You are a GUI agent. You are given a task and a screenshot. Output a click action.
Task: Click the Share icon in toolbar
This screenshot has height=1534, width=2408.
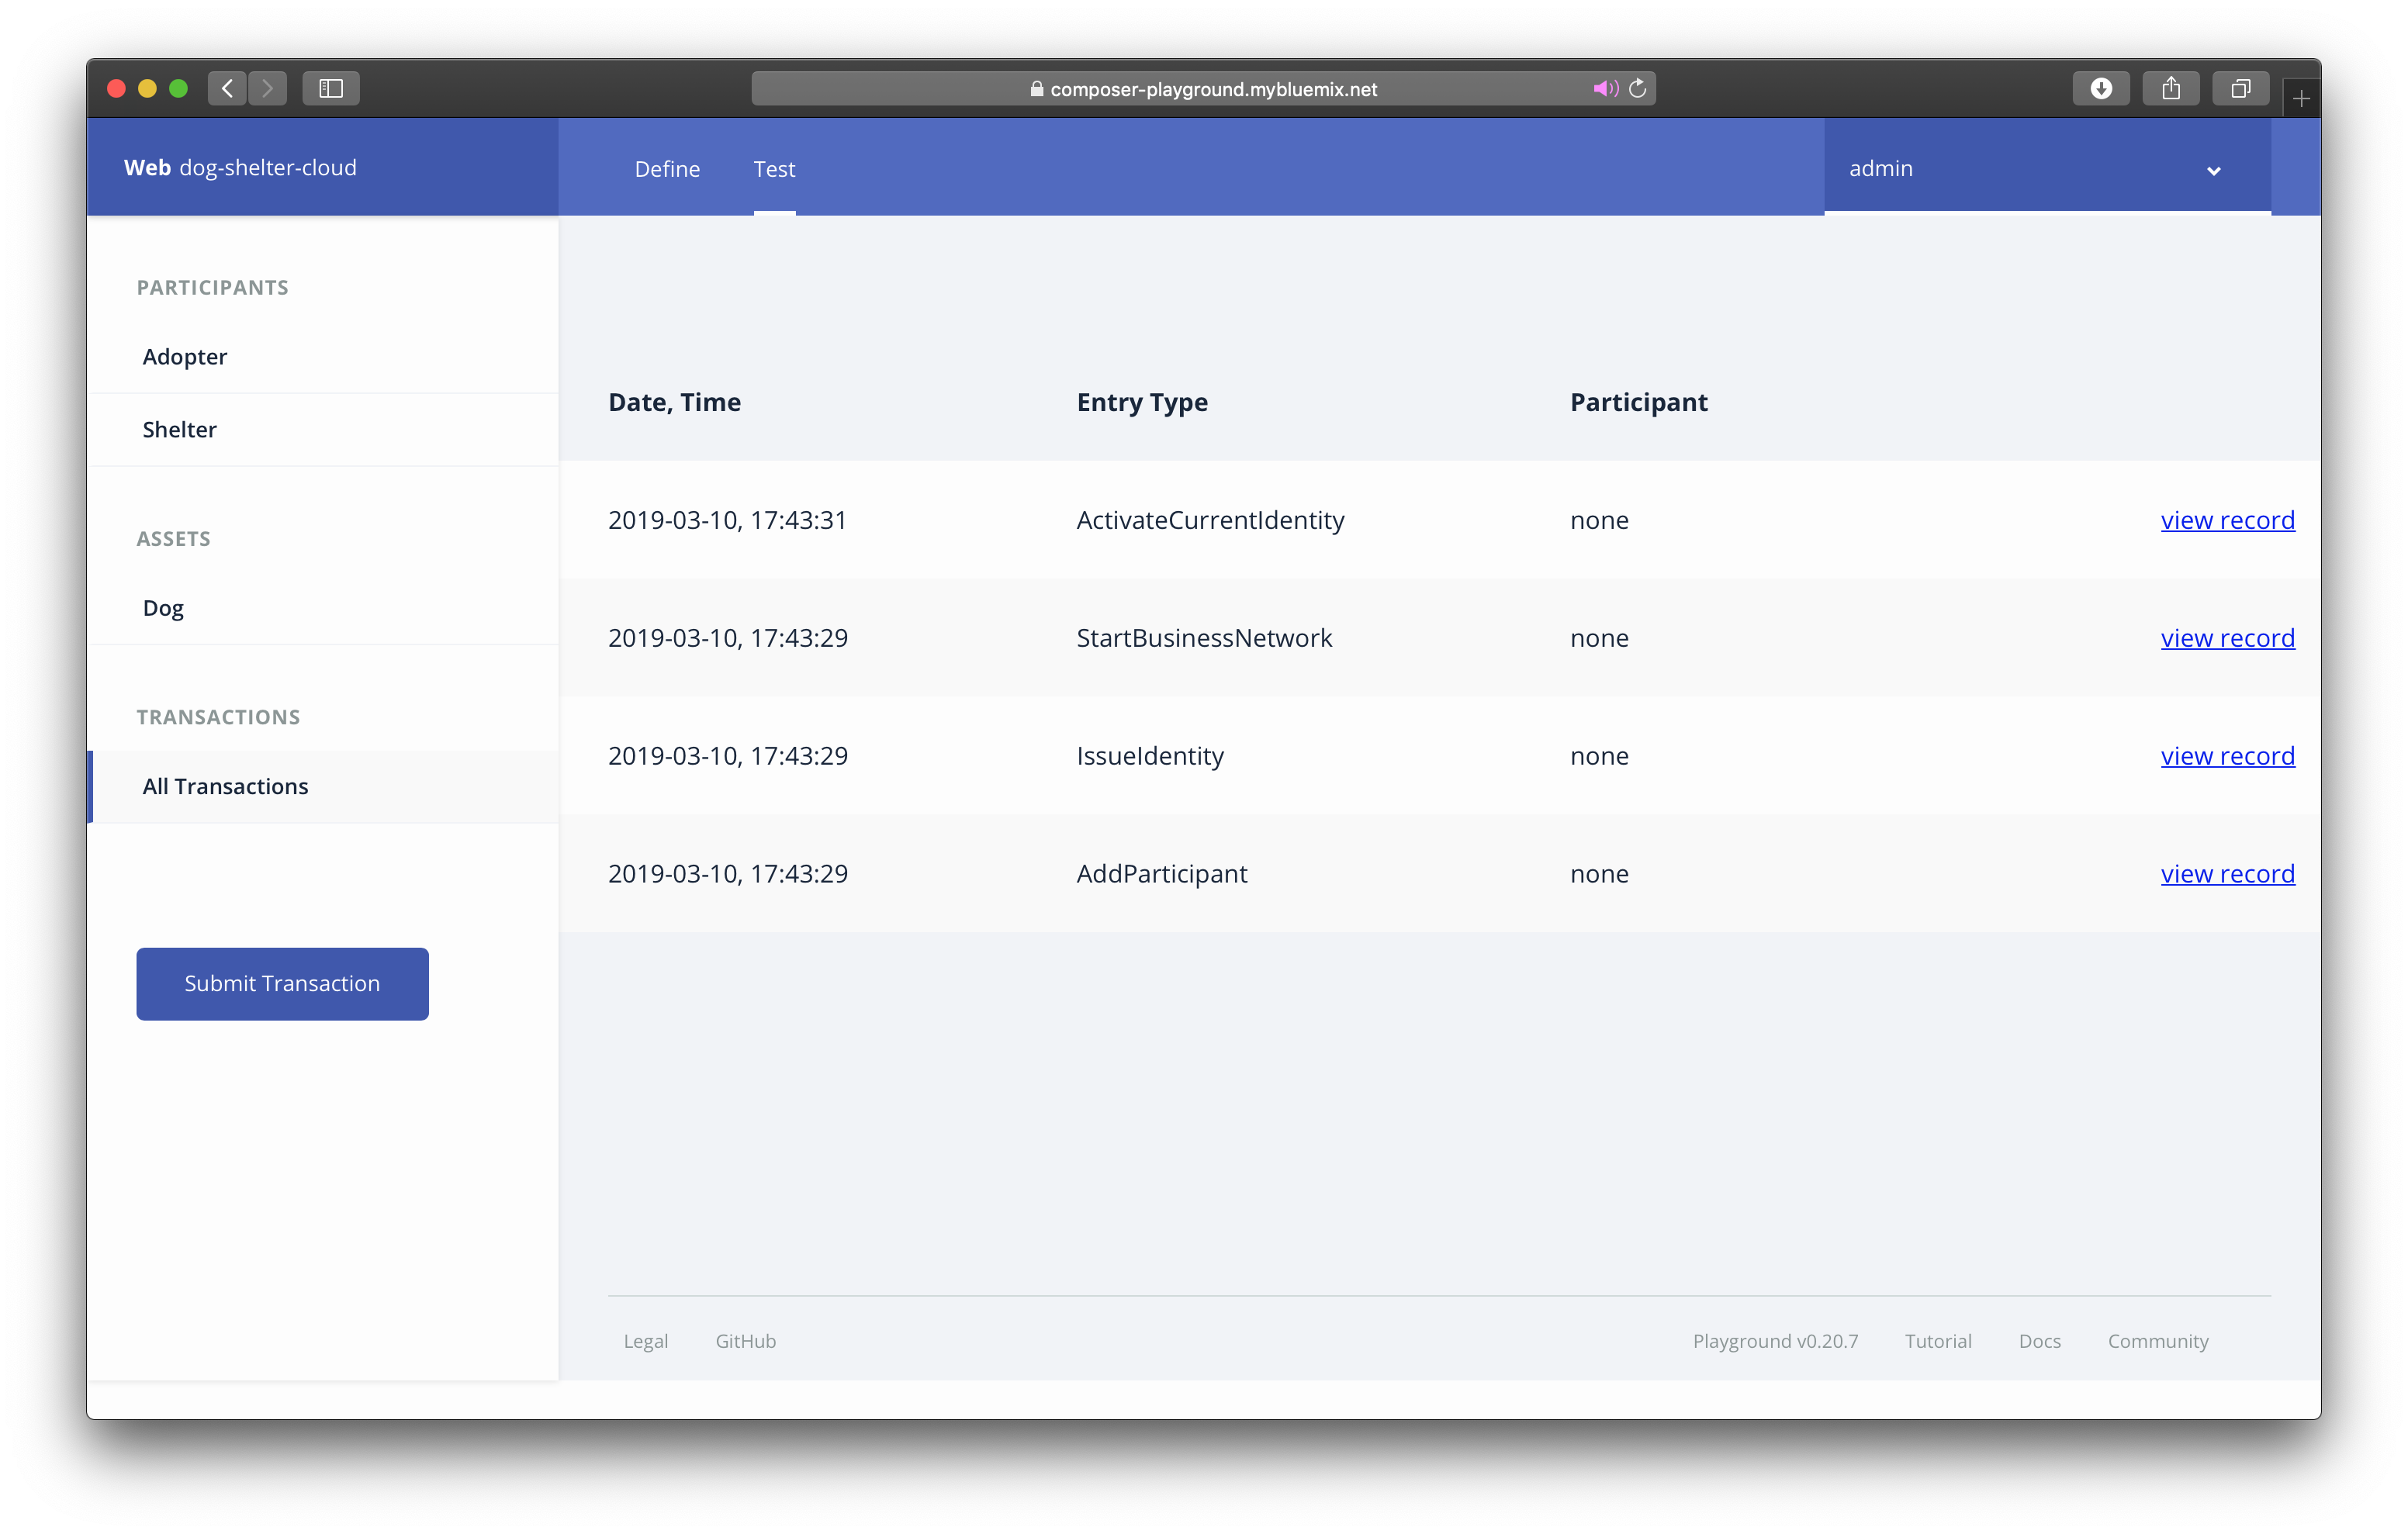[2170, 88]
